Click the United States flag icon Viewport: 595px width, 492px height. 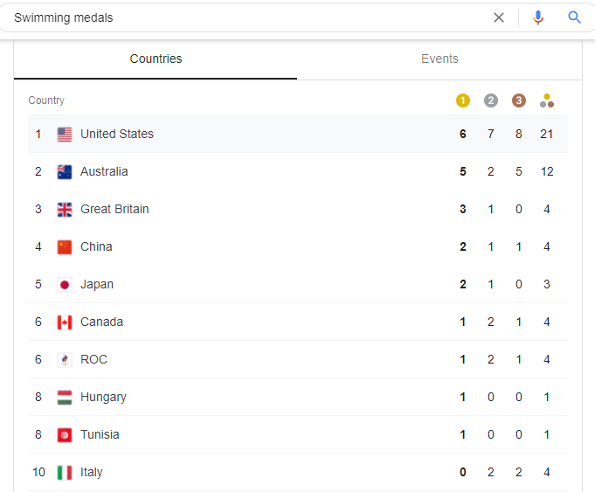(65, 135)
